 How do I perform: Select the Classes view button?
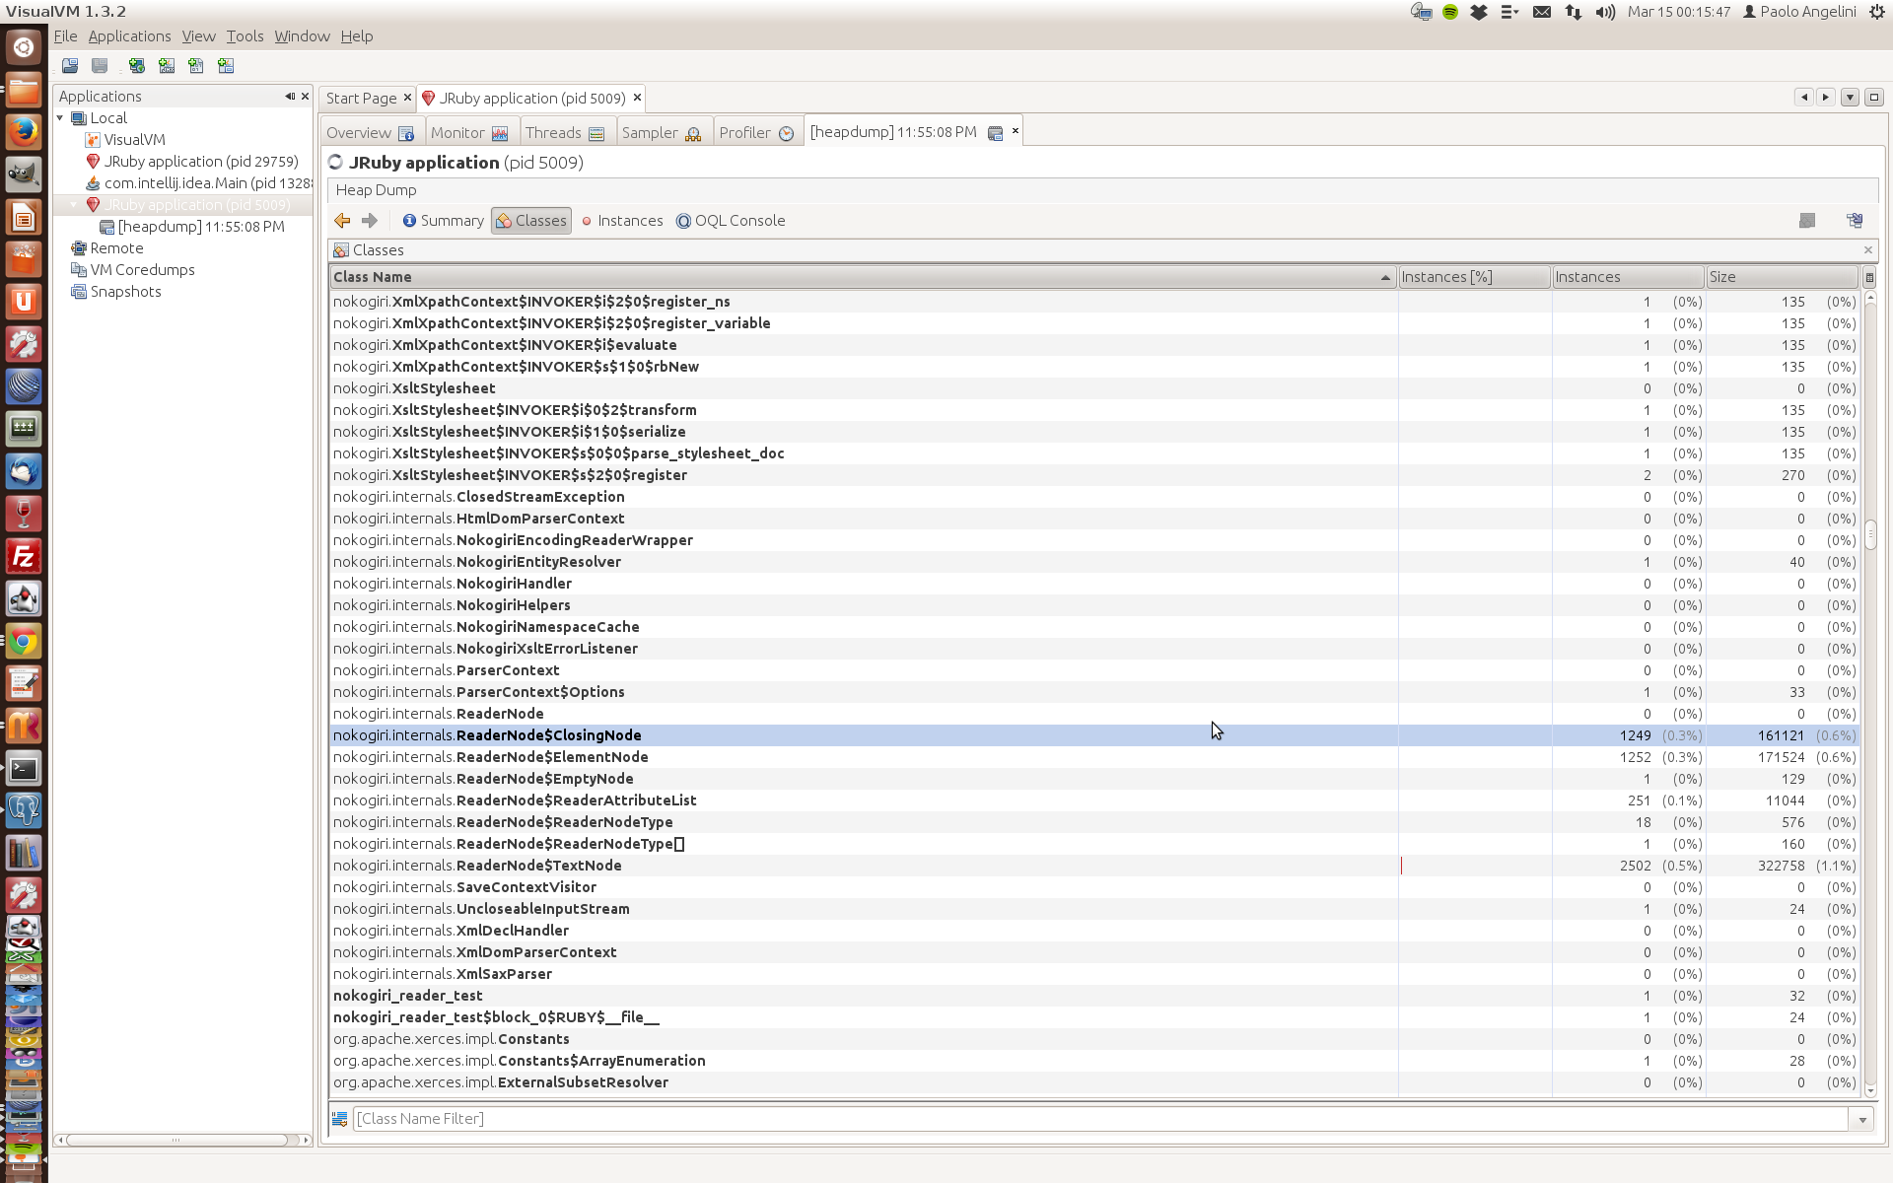[x=531, y=221]
